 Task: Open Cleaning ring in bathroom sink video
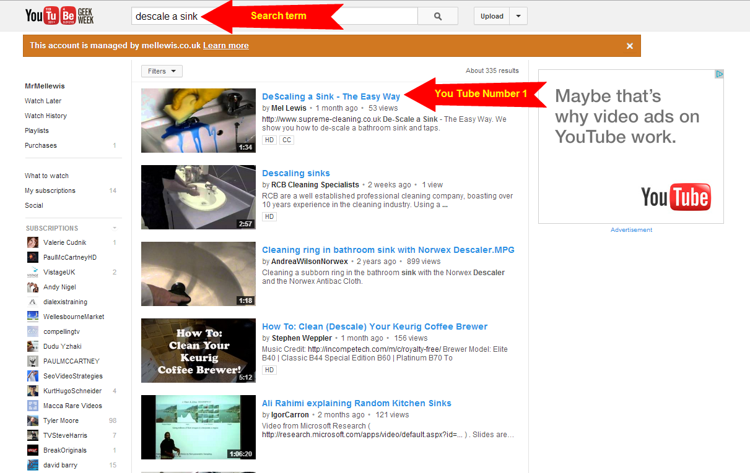388,250
